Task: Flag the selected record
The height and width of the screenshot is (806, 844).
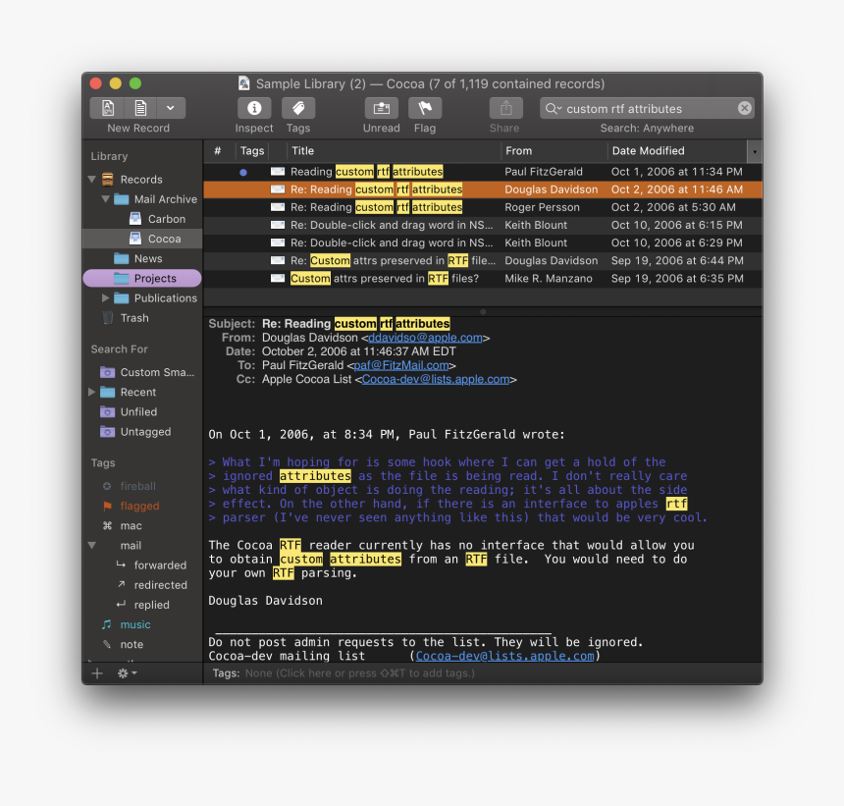Action: (425, 108)
